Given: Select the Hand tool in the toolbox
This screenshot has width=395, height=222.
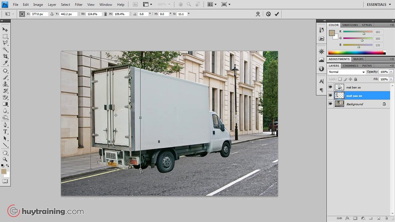Looking at the screenshot, I should pos(5,153).
